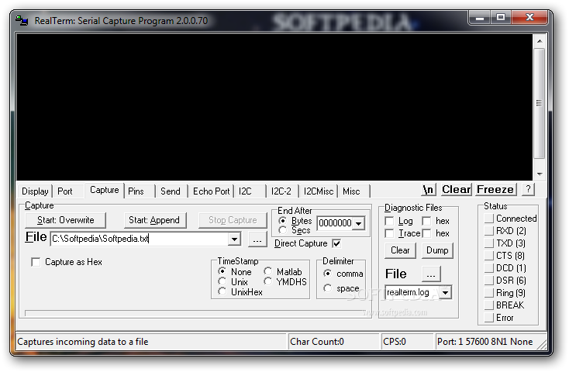Viewport: 569px width, 372px height.
Task: Click the \n newline button
Action: pos(428,189)
